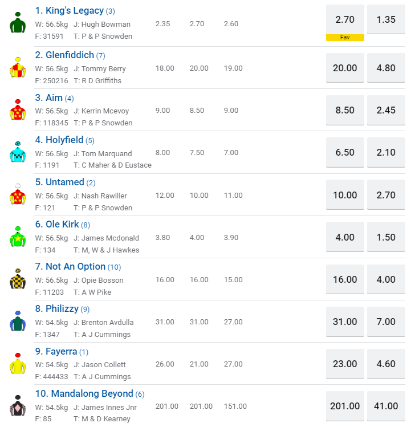Choose Ole Kirk place odds 1.50
407x427 pixels.
coord(386,237)
